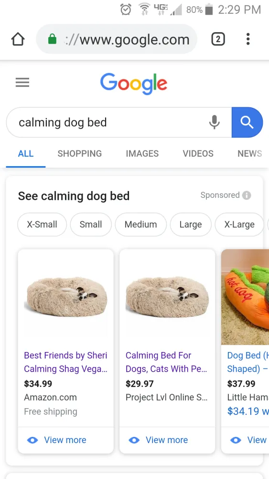This screenshot has width=269, height=479.
Task: Select the X-Large size filter chip
Action: 239,225
